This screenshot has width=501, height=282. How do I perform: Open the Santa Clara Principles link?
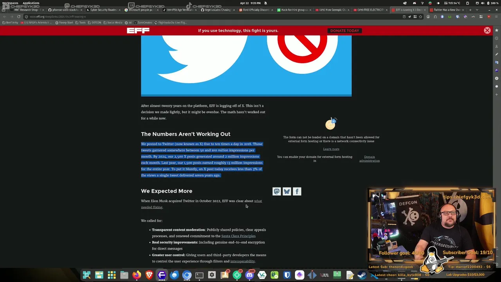238,236
